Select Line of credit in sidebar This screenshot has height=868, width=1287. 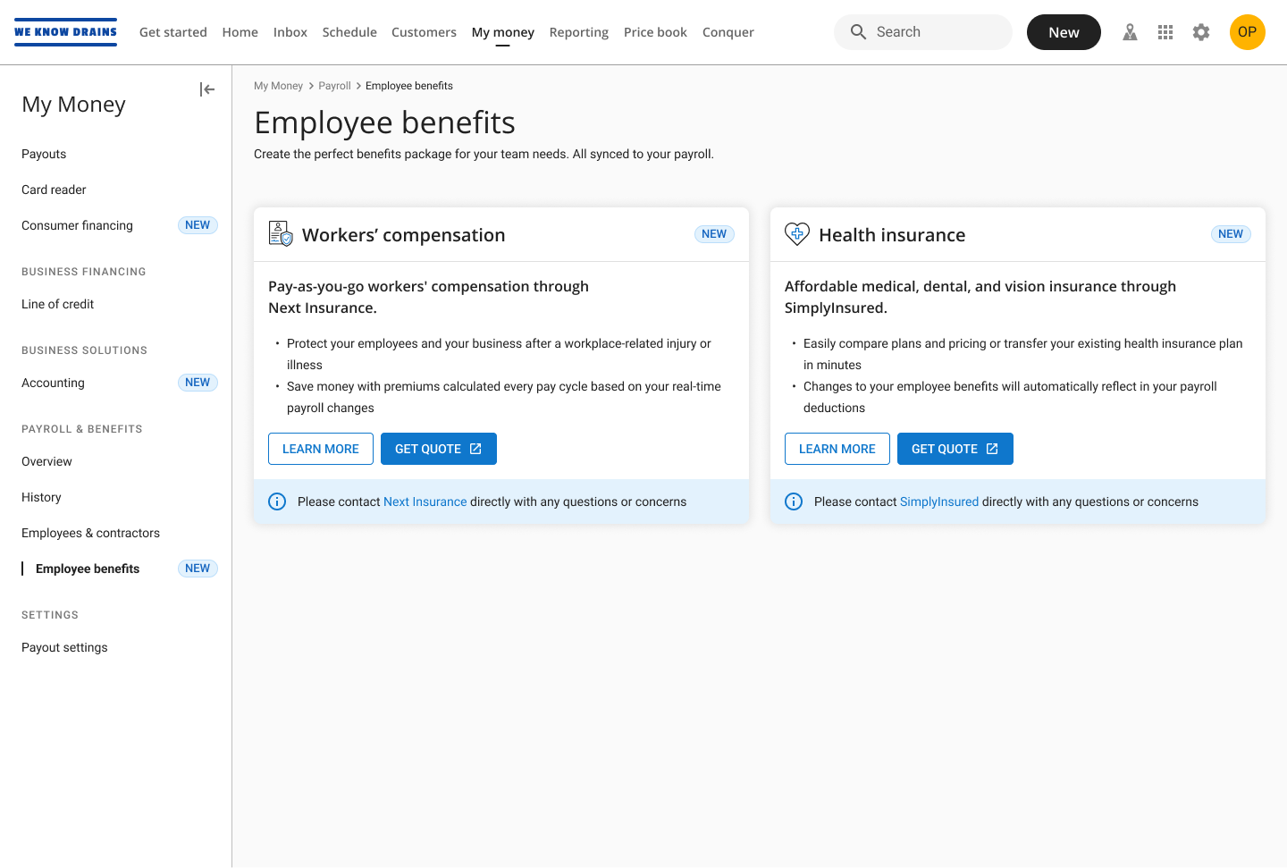[x=57, y=304]
